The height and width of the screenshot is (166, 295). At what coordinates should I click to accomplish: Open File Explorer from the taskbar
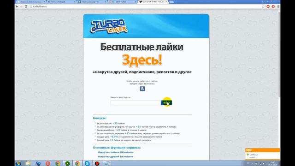28,163
